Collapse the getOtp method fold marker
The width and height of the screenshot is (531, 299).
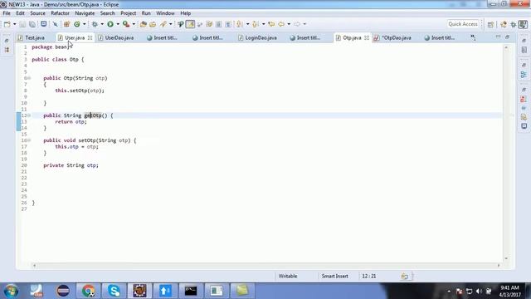click(x=29, y=115)
